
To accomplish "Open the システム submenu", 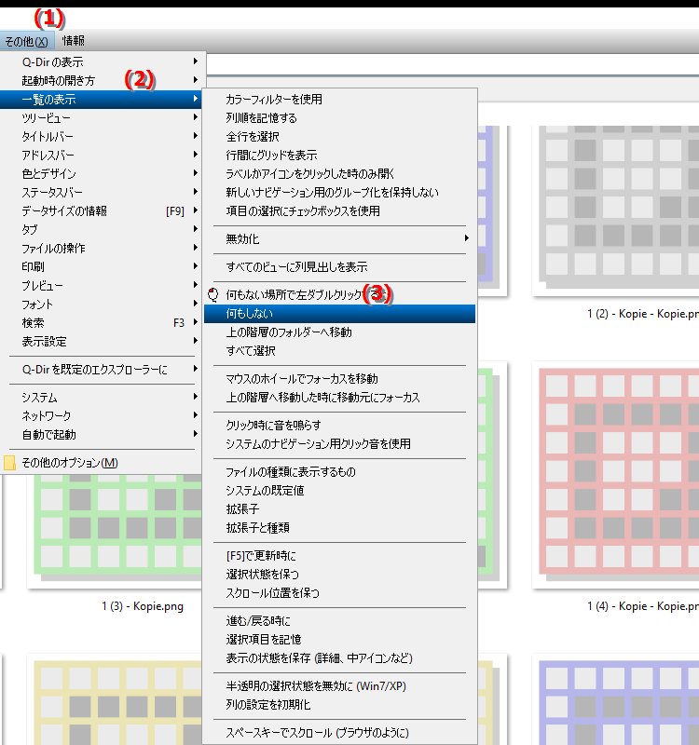I will pyautogui.click(x=101, y=398).
